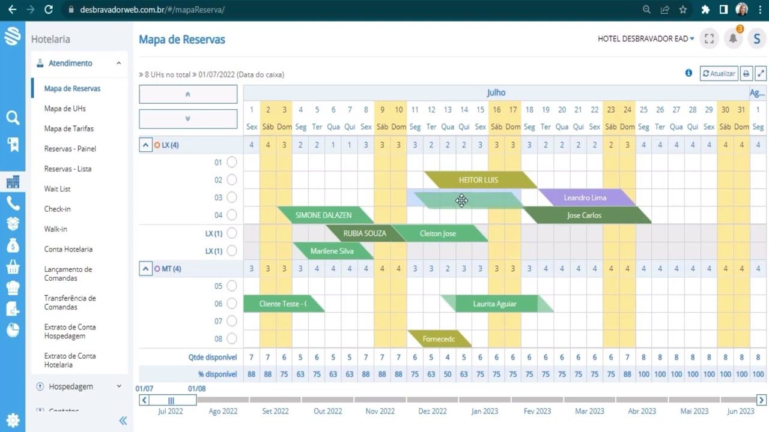The width and height of the screenshot is (769, 432).
Task: Select the radio circle for room 06
Action: tap(232, 304)
